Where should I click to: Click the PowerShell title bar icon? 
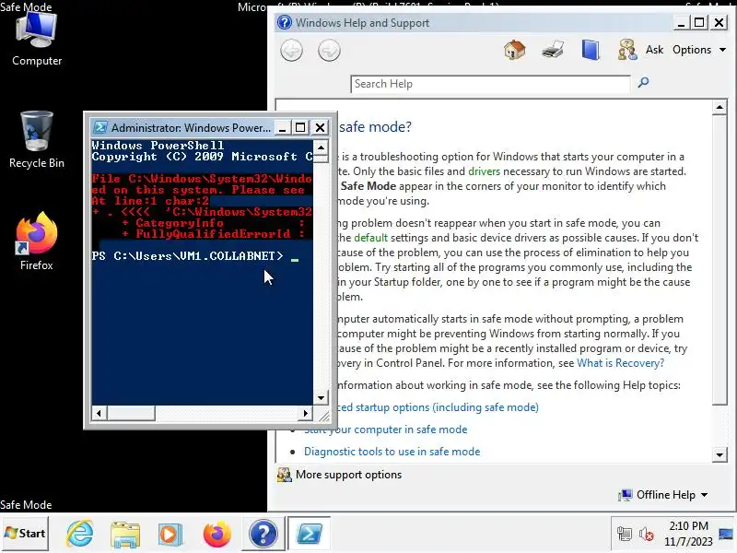[x=99, y=127]
